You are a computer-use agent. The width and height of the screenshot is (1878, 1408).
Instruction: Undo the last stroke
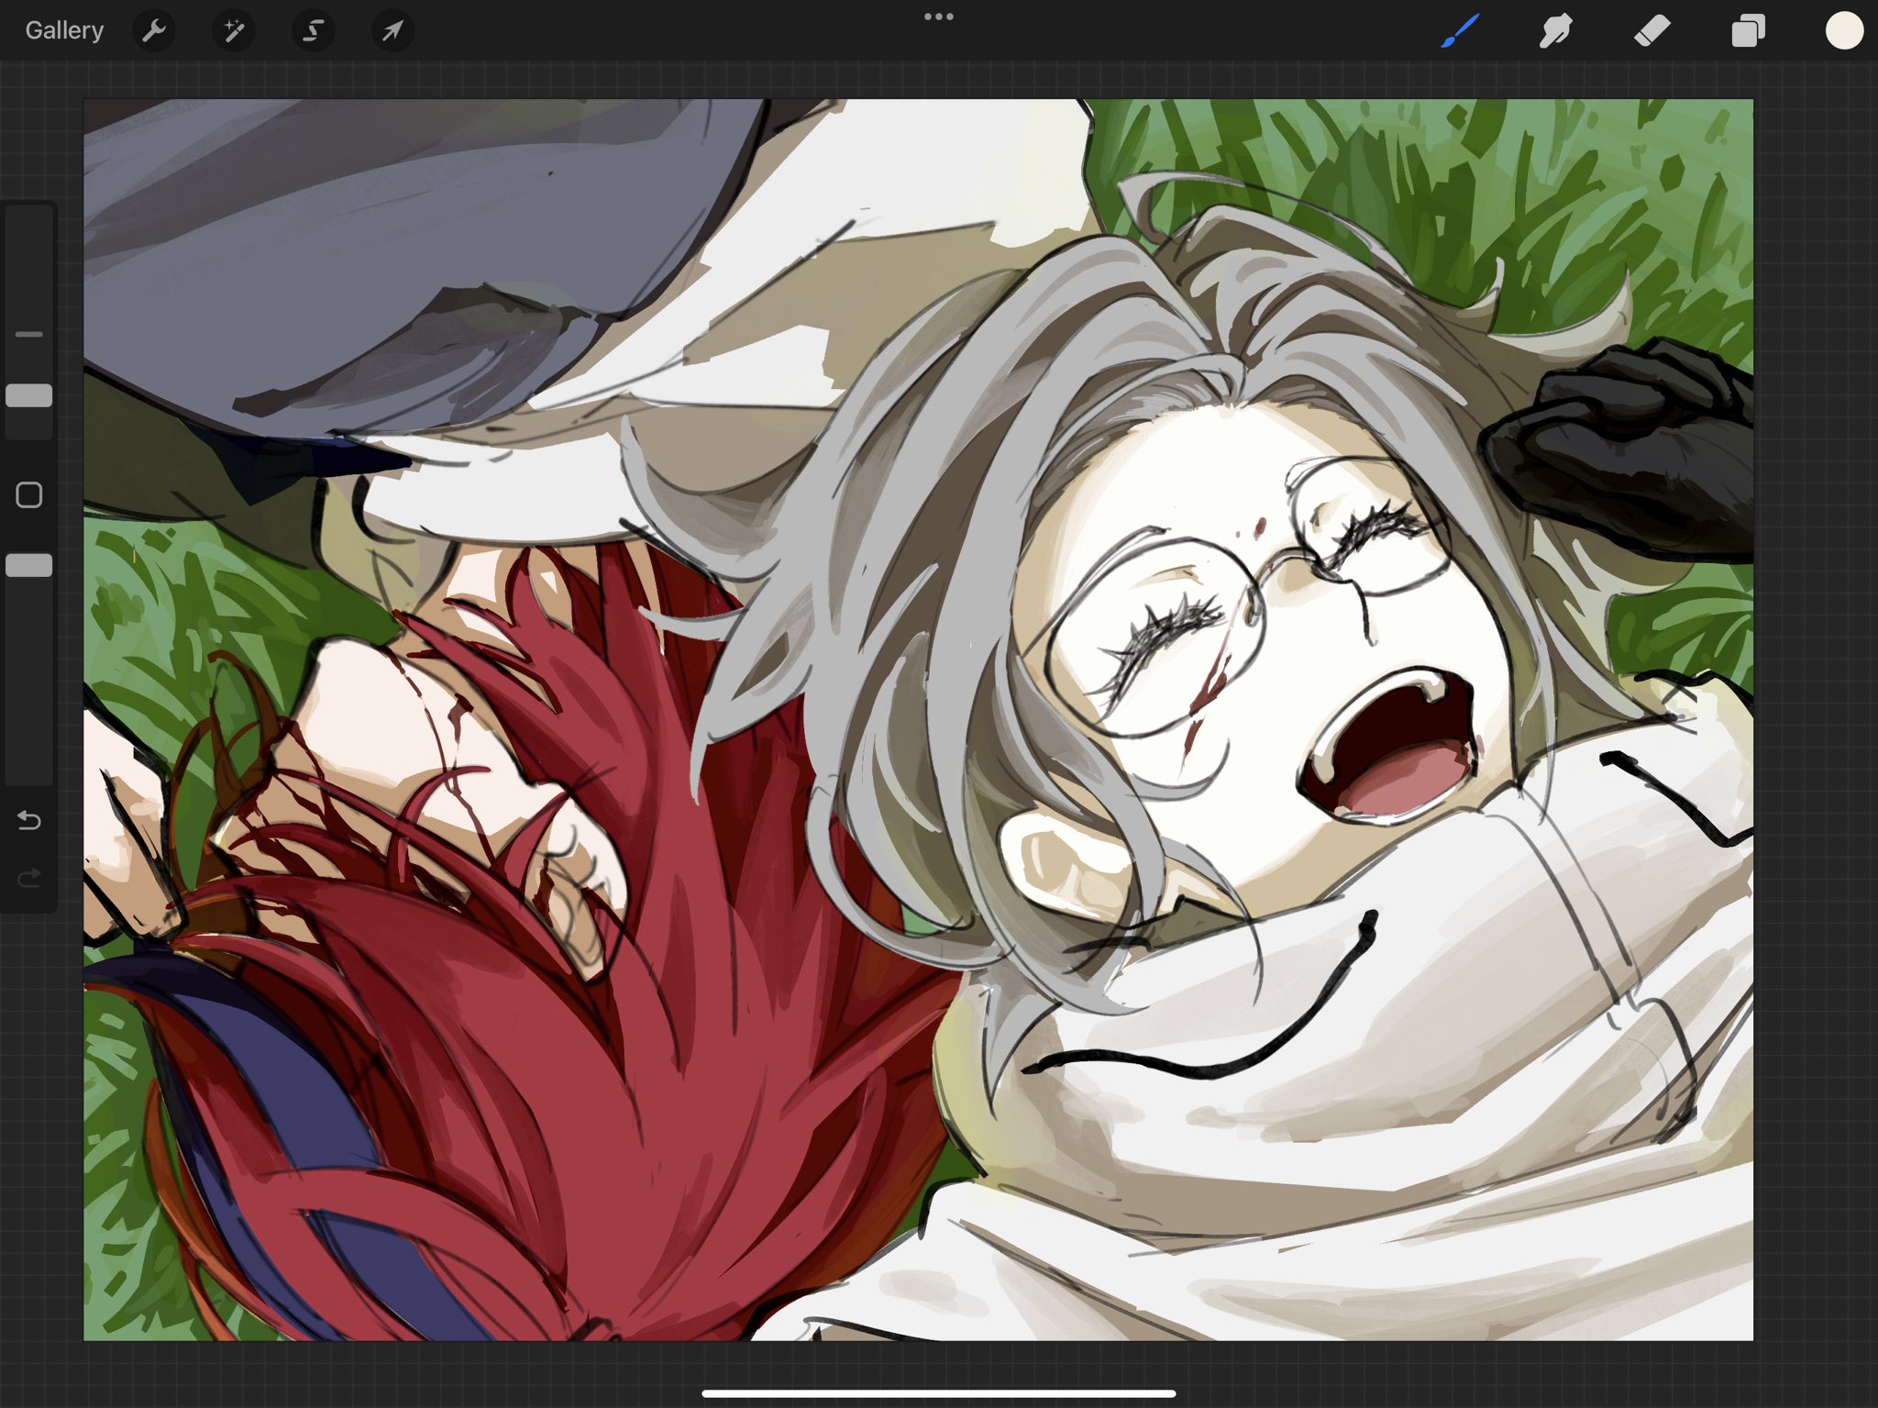pyautogui.click(x=29, y=820)
